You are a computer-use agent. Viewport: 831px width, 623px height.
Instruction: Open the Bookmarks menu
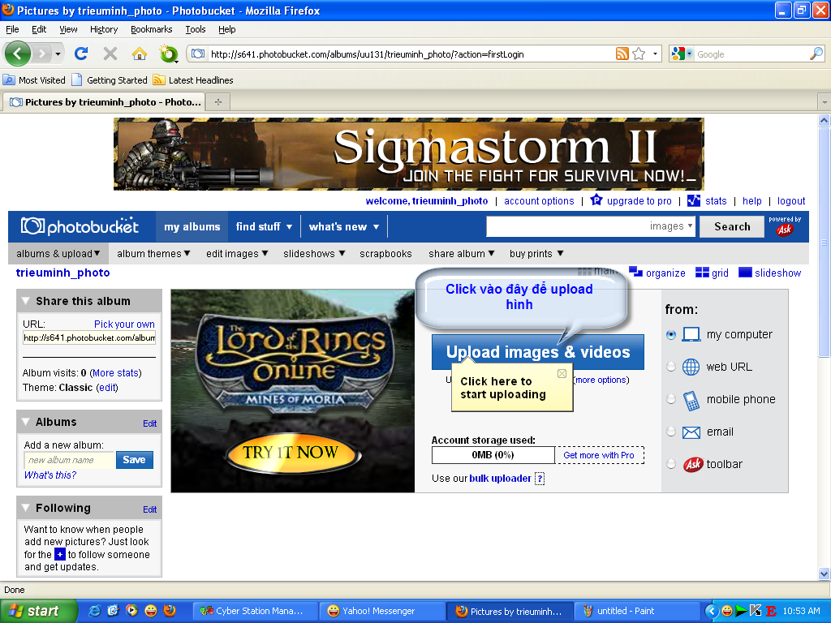click(152, 29)
